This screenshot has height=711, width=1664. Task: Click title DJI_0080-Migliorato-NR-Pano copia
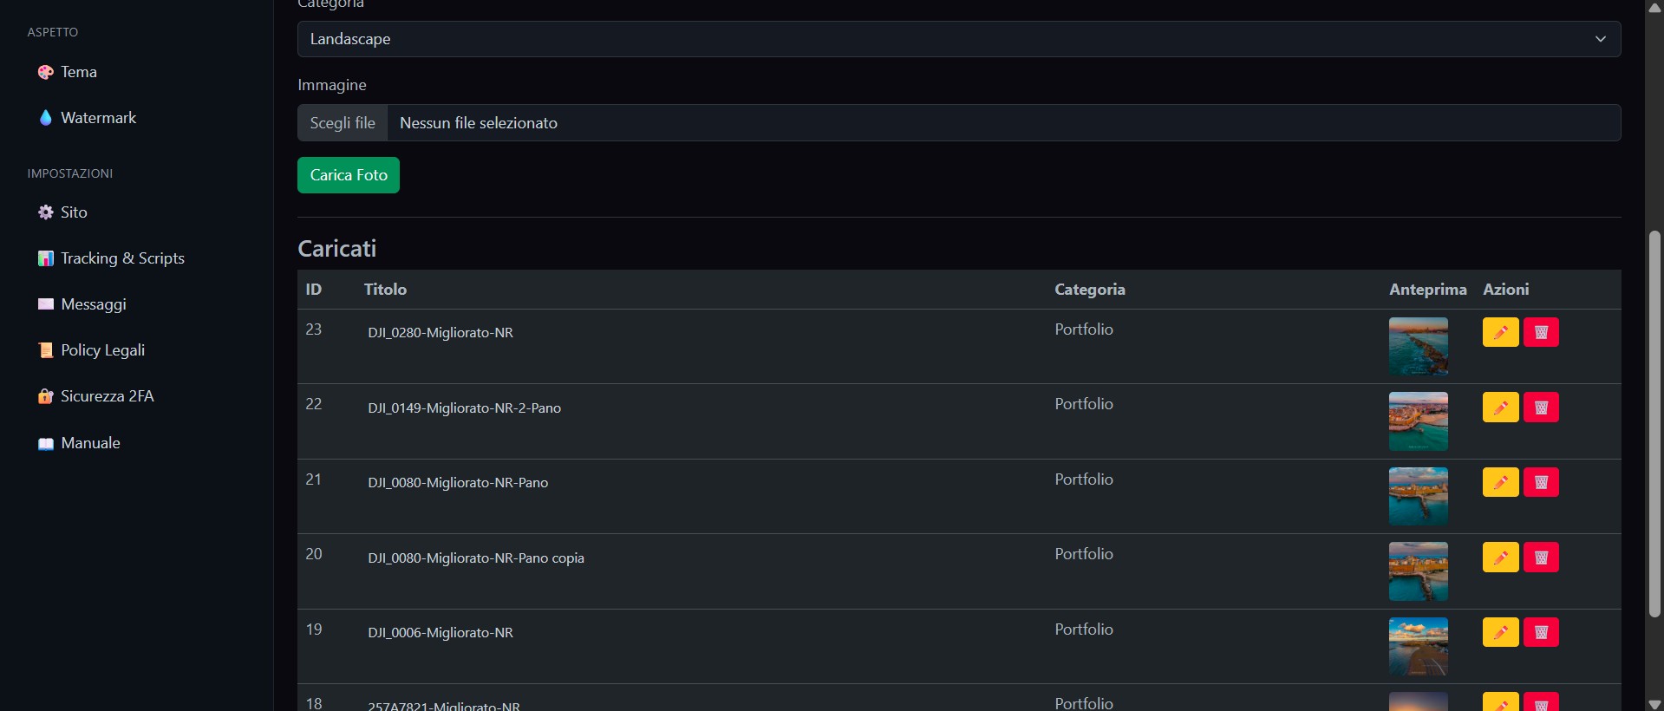point(476,558)
